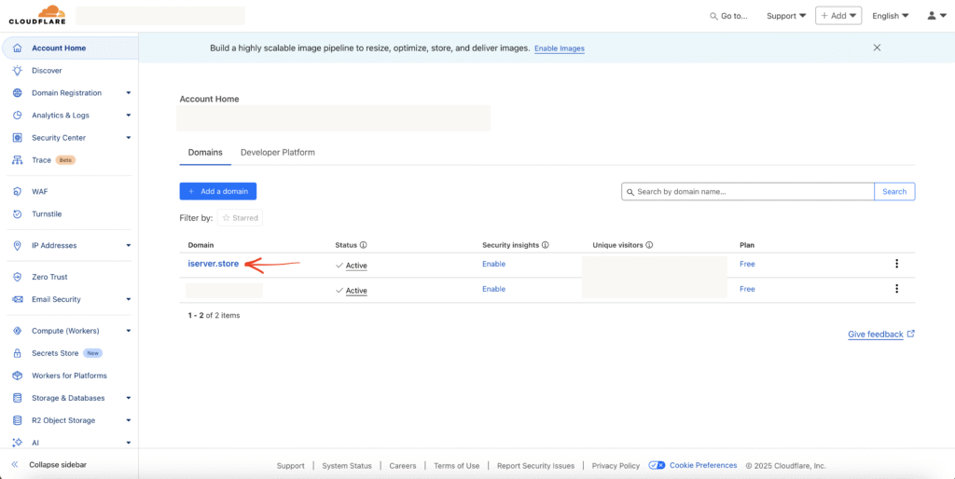Select the Domains tab
955x479 pixels.
pyautogui.click(x=205, y=152)
